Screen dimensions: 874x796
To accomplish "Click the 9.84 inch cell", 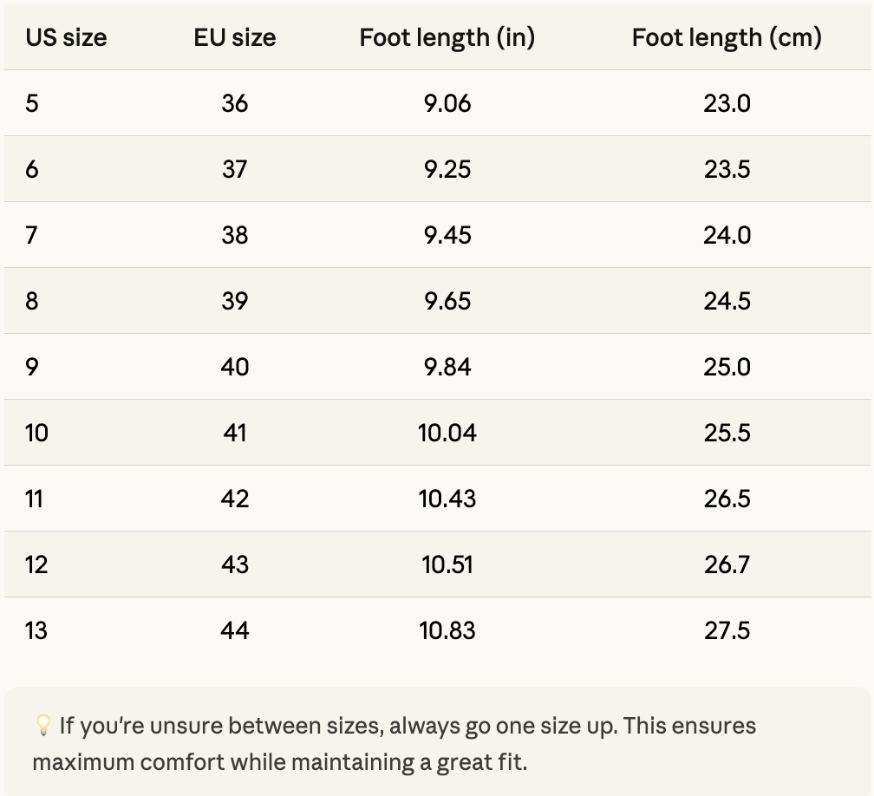I will (447, 367).
